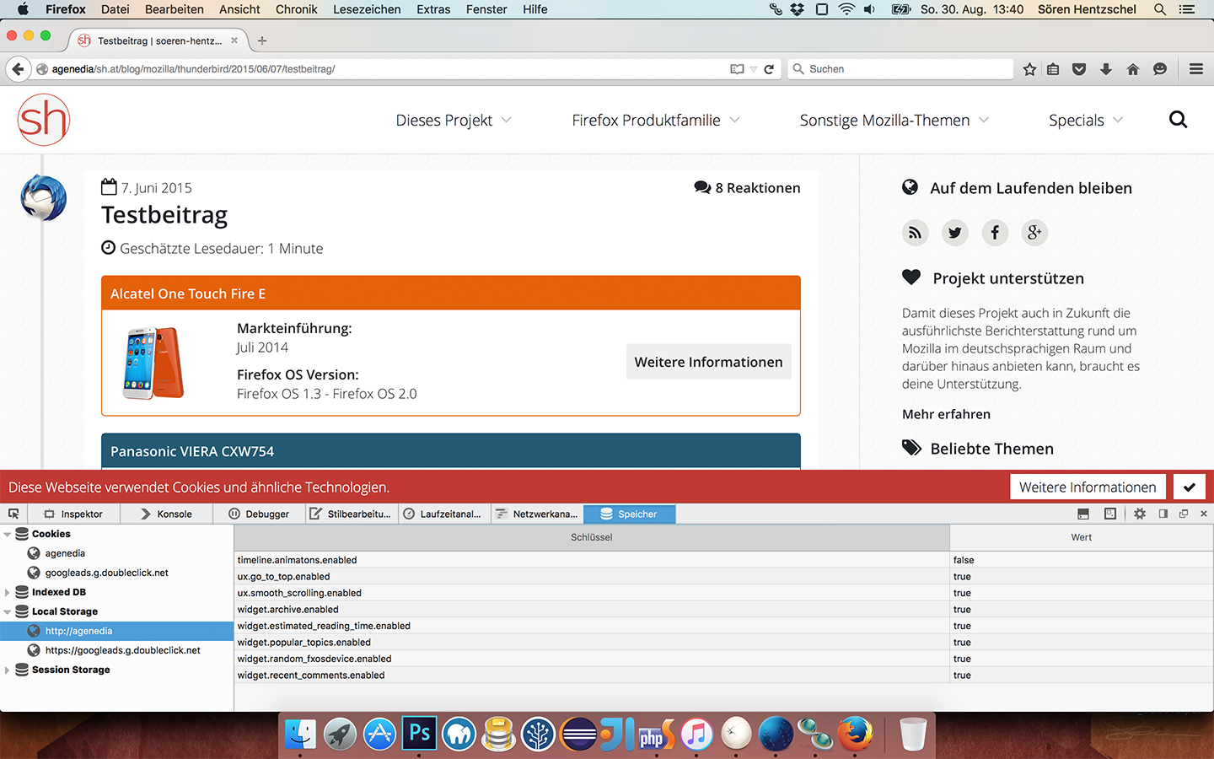Launch iTunes from the Dock
The width and height of the screenshot is (1214, 759).
pyautogui.click(x=696, y=733)
